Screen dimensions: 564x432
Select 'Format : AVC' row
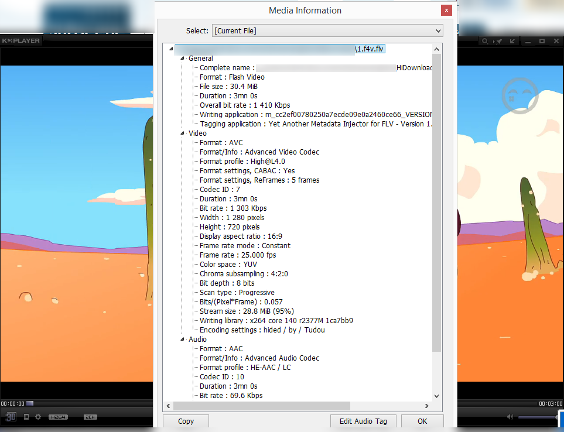(x=221, y=142)
